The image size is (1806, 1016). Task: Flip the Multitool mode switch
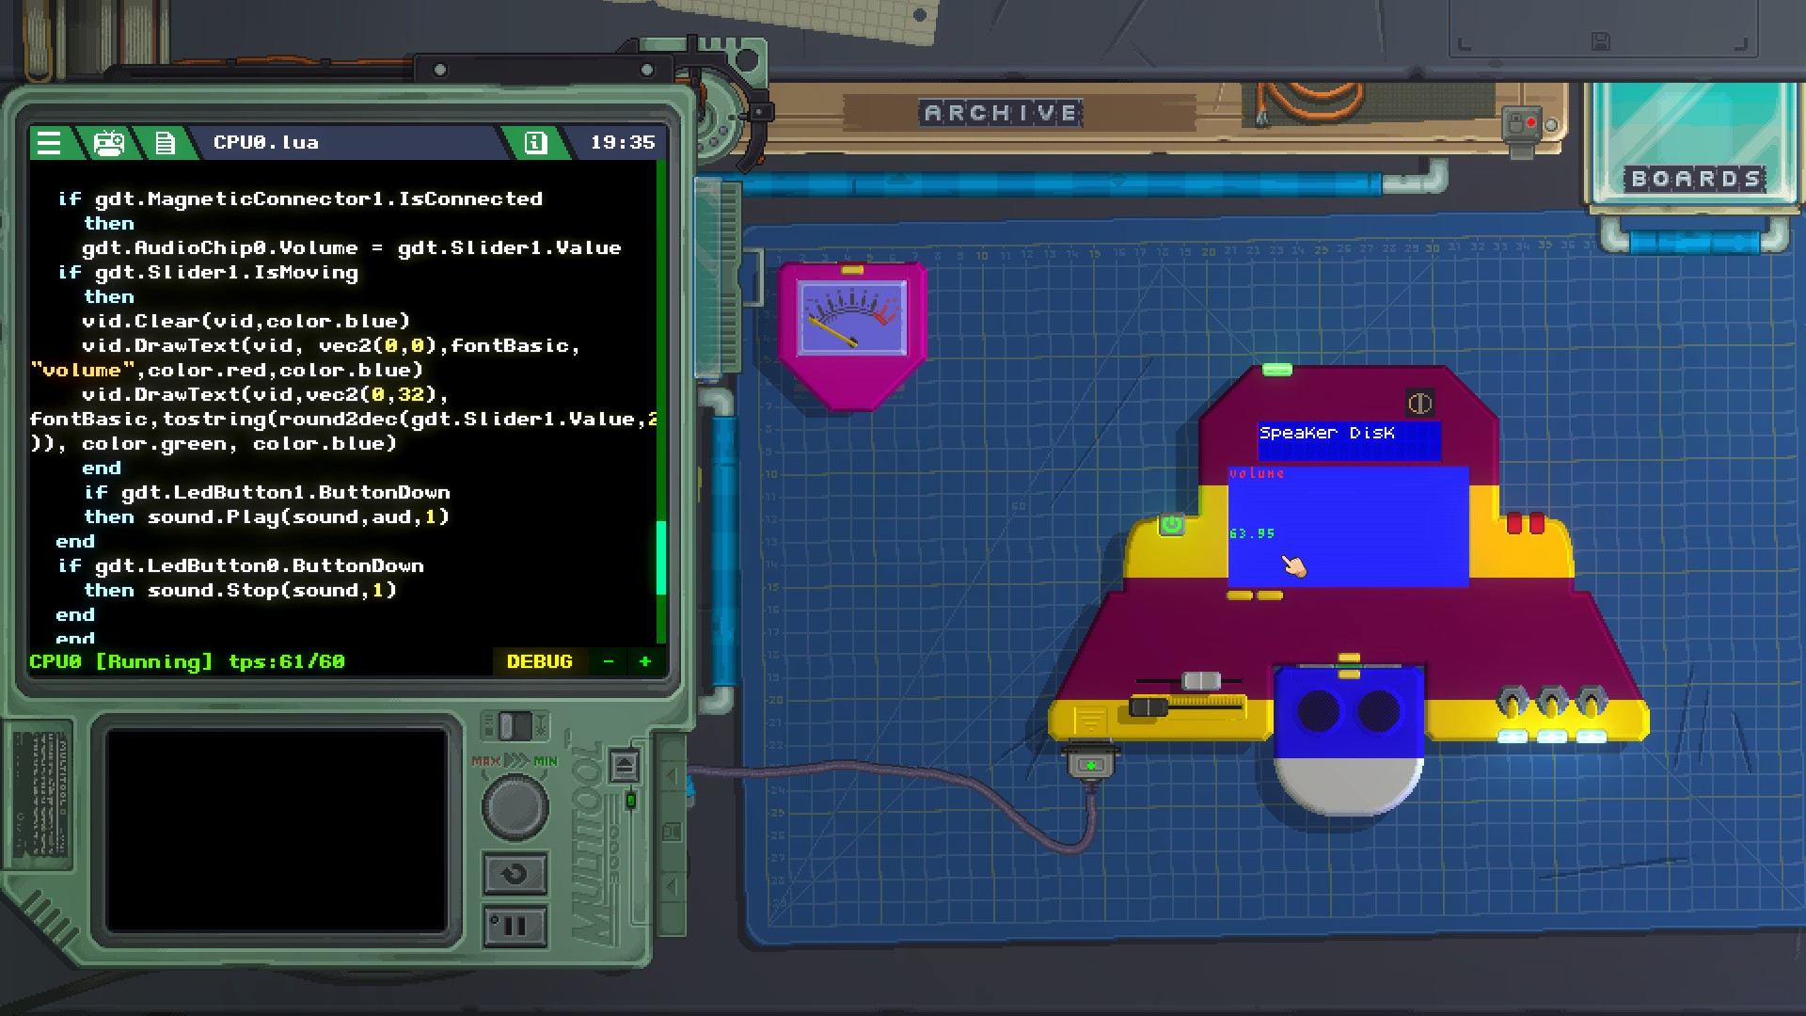[514, 726]
